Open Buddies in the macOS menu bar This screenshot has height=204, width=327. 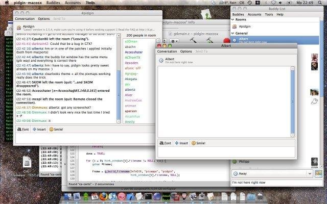[x=53, y=3]
